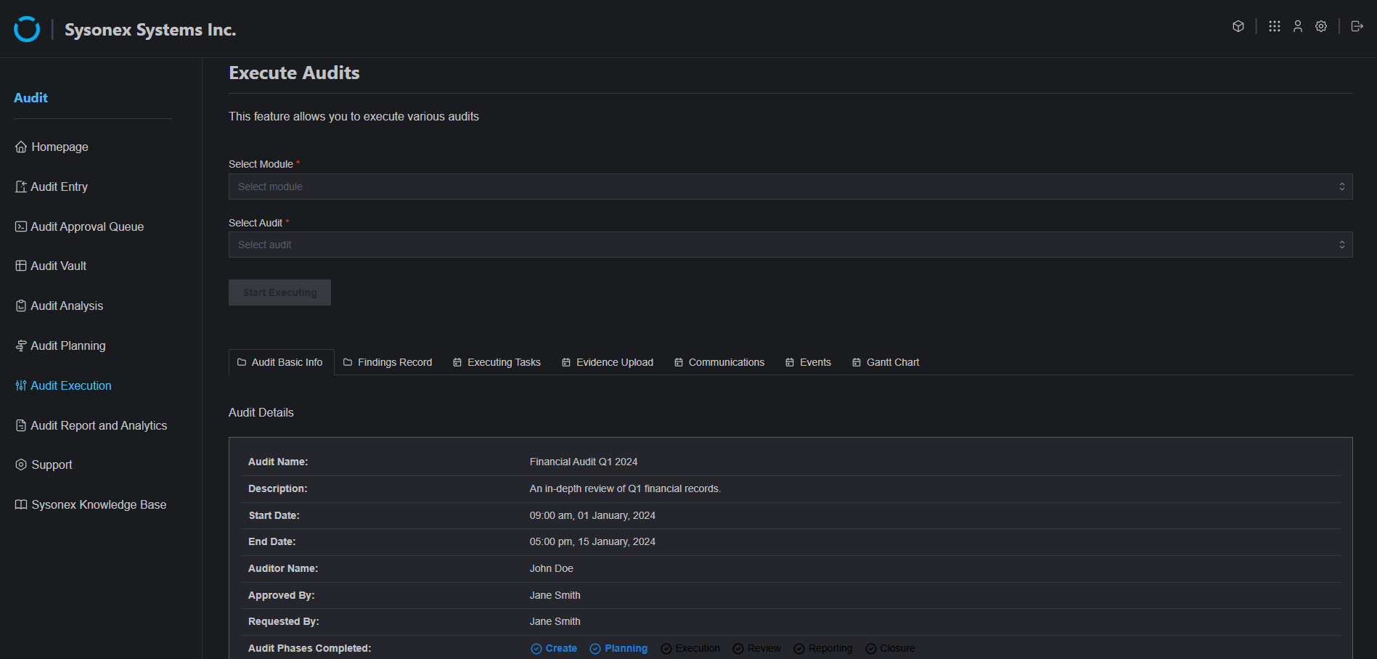Switch to the Findings Record tab
The image size is (1377, 659).
[388, 362]
